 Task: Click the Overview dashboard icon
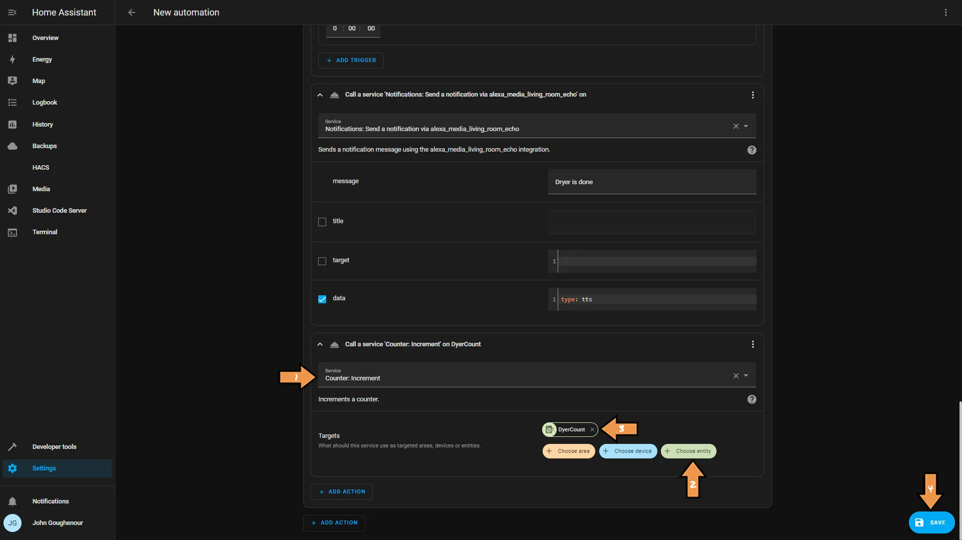click(13, 38)
